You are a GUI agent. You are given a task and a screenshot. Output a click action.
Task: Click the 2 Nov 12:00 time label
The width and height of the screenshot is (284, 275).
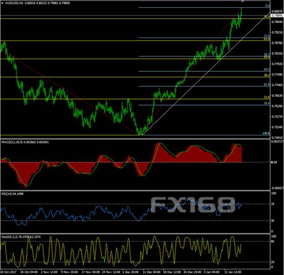pyautogui.click(x=49, y=272)
